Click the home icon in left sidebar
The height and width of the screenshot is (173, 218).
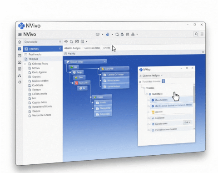tap(20, 42)
